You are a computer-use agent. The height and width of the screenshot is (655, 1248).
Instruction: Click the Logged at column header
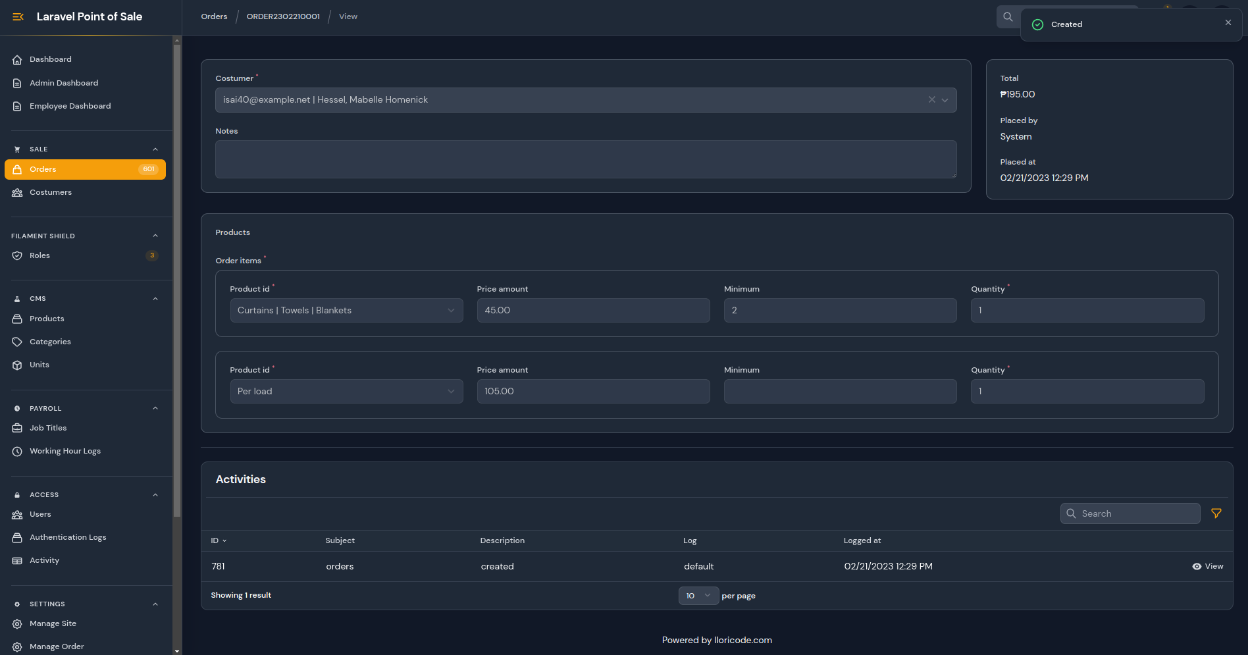pyautogui.click(x=862, y=540)
